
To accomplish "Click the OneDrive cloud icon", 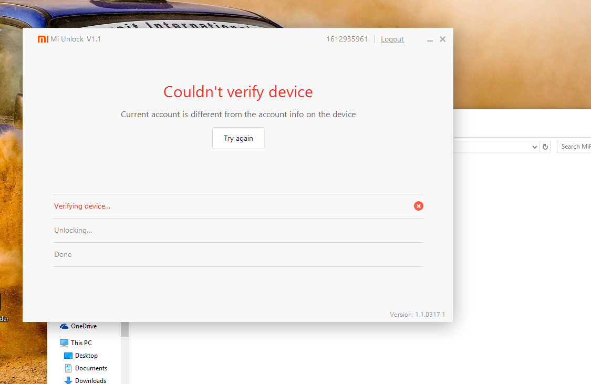I will click(x=64, y=326).
